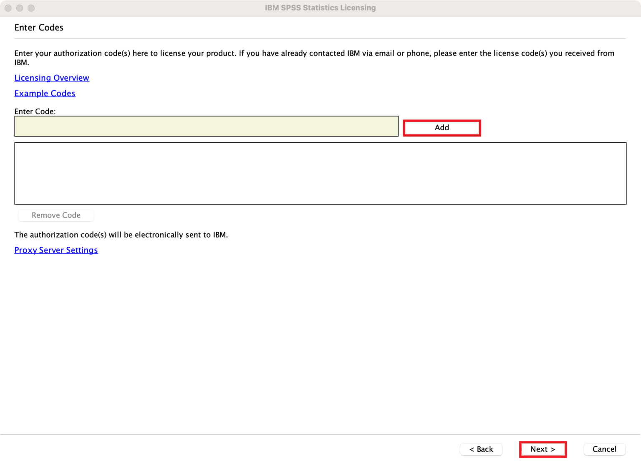Click the Enter Codes heading area
Image resolution: width=641 pixels, height=461 pixels.
39,27
